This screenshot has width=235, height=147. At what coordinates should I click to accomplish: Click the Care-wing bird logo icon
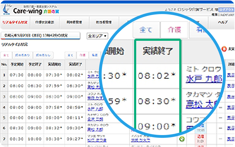(6, 9)
